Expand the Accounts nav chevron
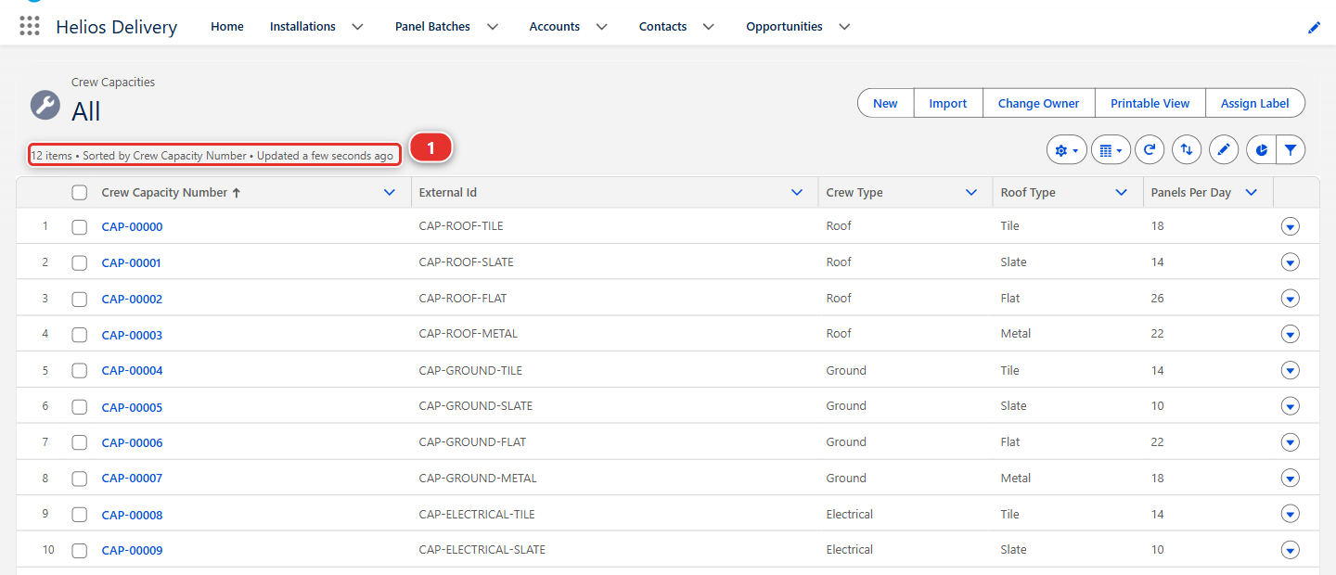 point(602,27)
